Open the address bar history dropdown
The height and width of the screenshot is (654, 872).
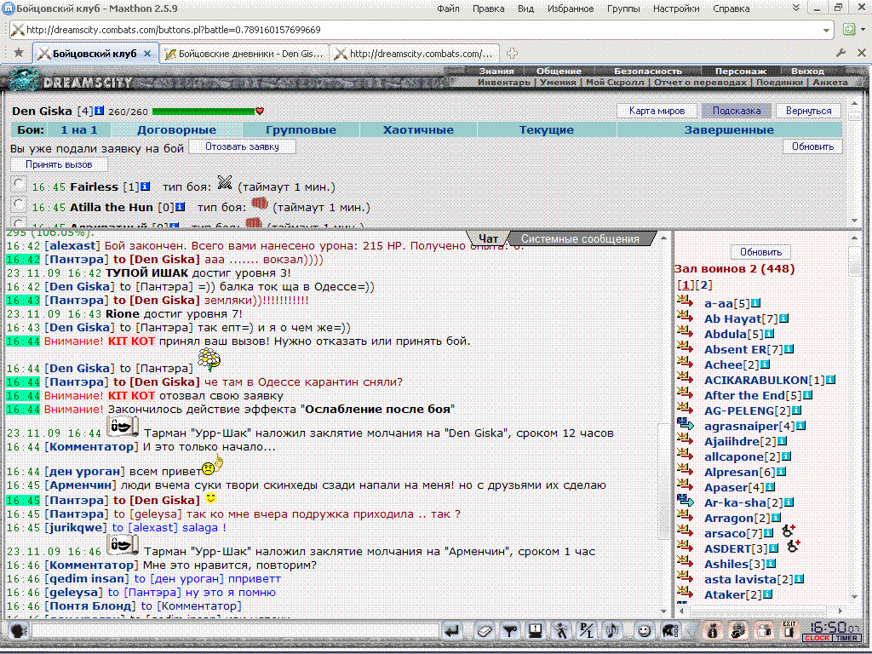826,30
